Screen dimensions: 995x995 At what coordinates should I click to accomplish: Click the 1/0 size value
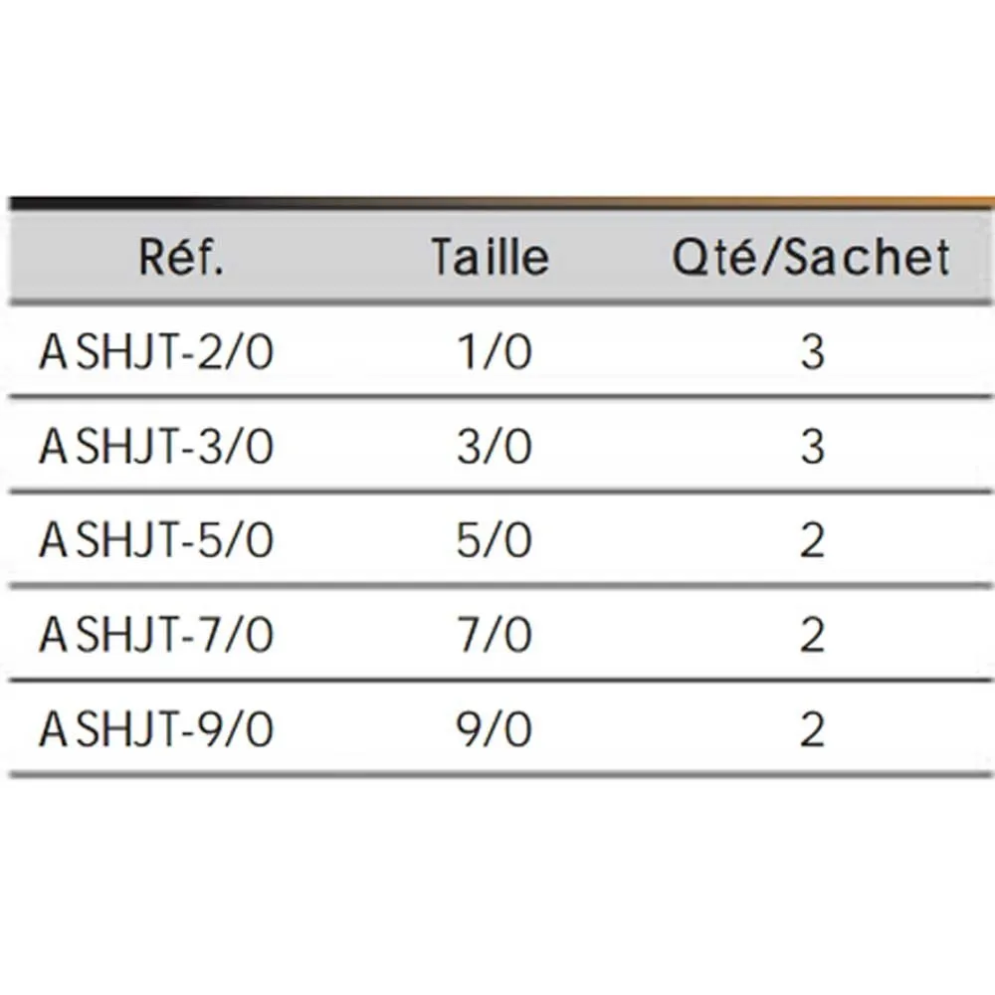coord(495,353)
